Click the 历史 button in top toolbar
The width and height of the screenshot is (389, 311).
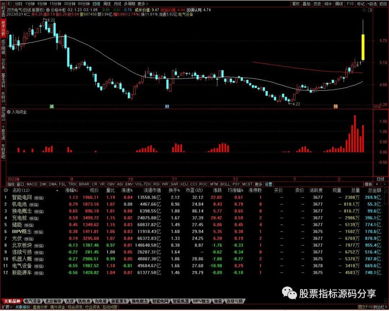pos(317,4)
